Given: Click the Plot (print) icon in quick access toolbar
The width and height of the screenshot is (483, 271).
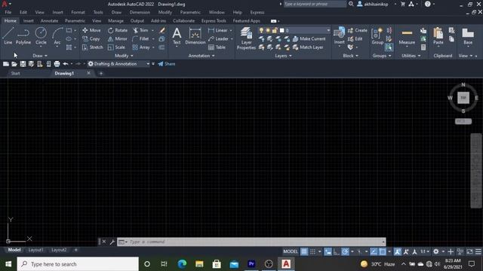Looking at the screenshot, I should (x=57, y=64).
